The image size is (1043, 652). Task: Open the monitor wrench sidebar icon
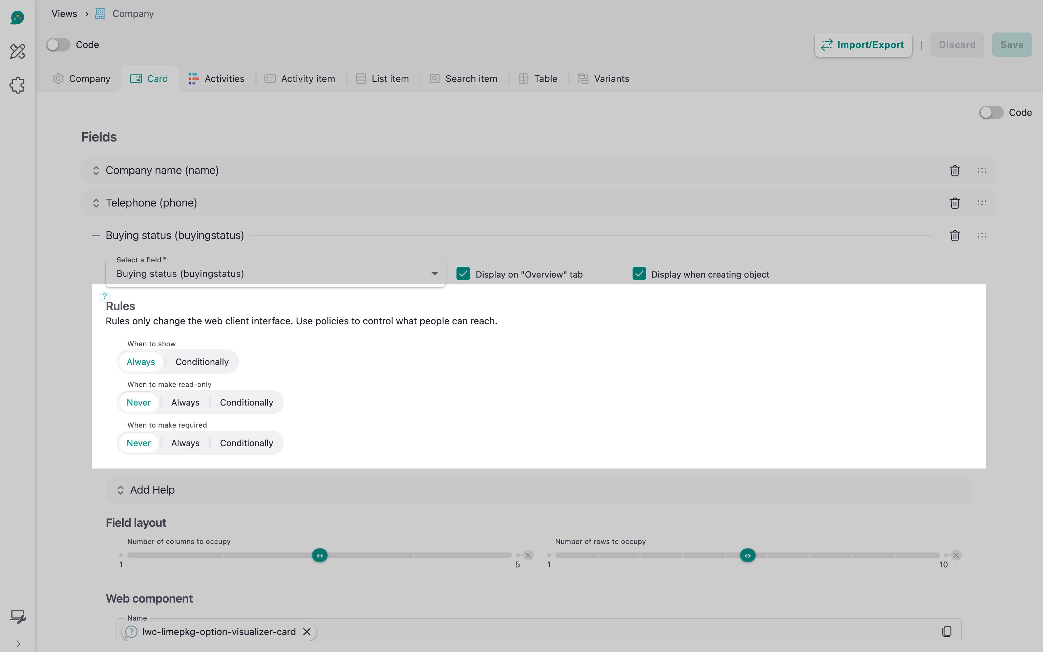point(18,617)
